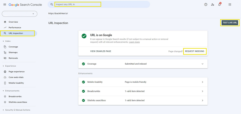Open the hamburger main menu
Screen dimensions: 241x114
pos(5,5)
